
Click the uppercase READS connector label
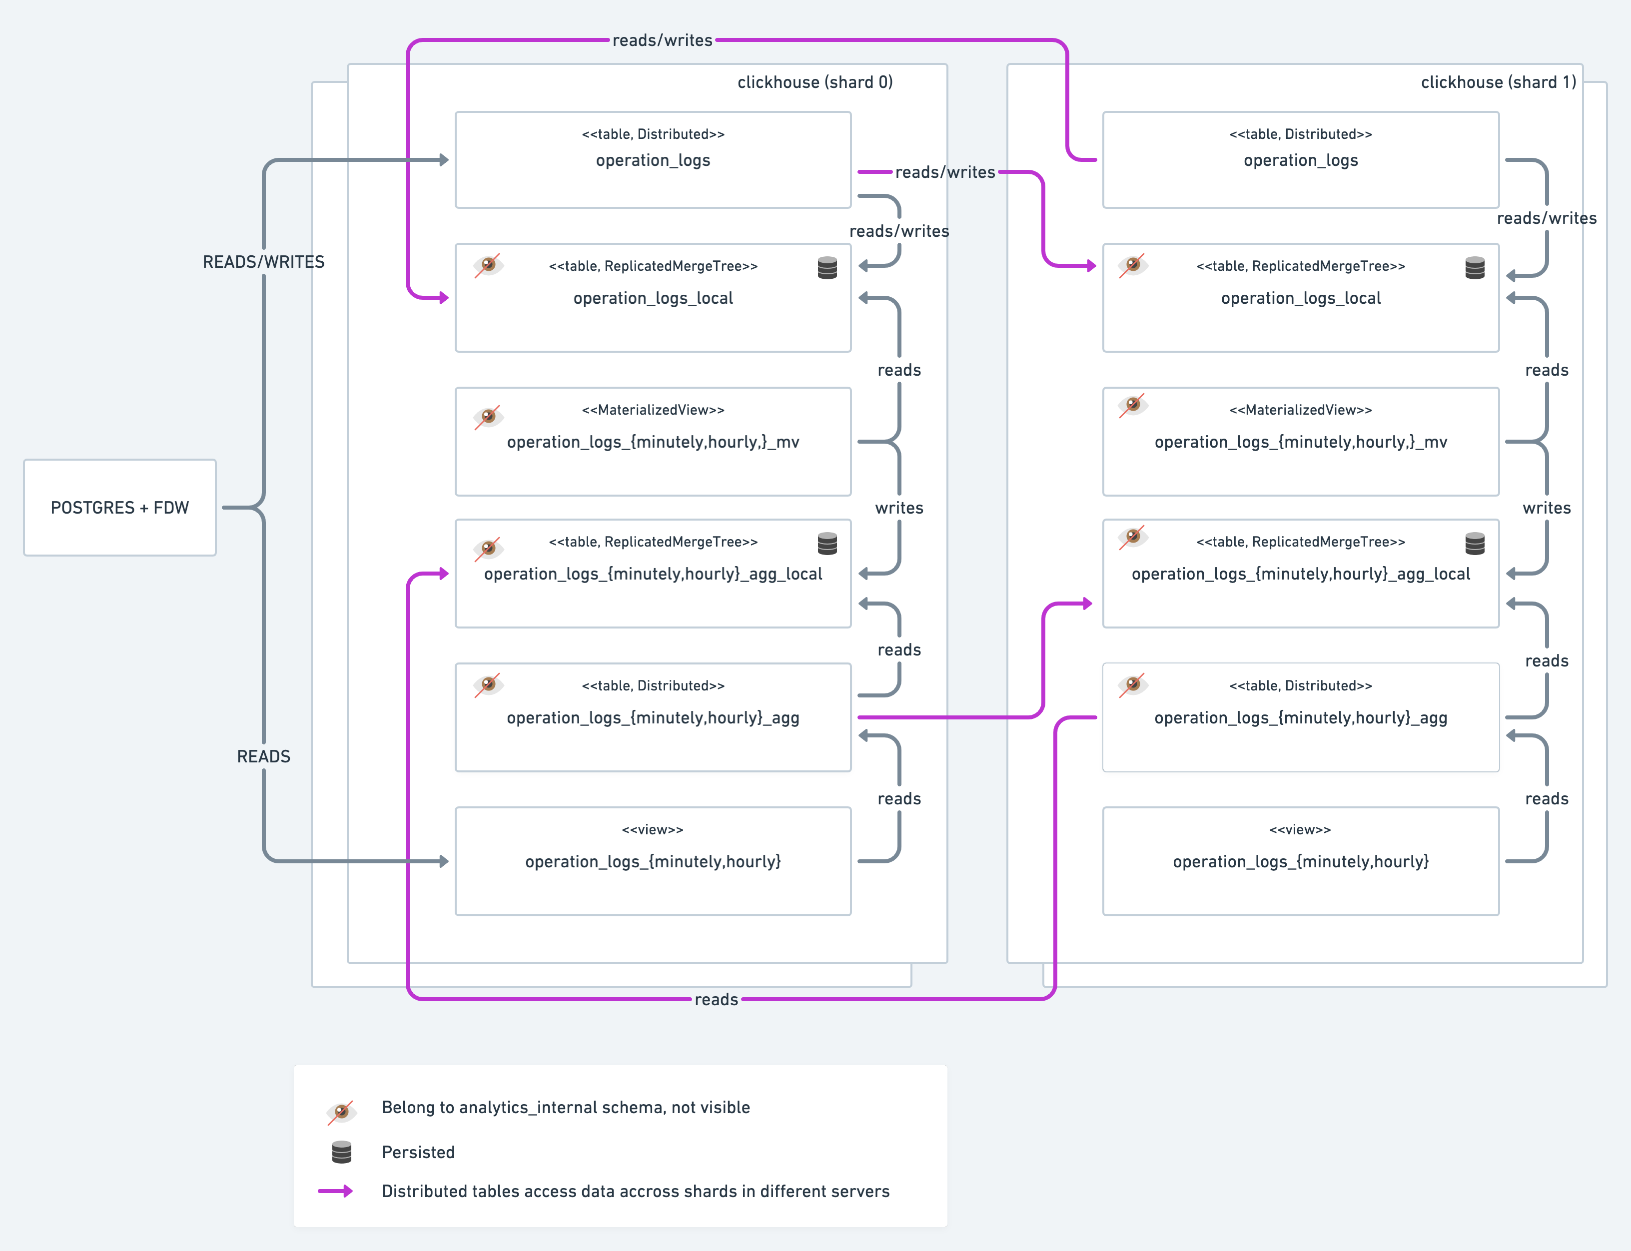(264, 756)
